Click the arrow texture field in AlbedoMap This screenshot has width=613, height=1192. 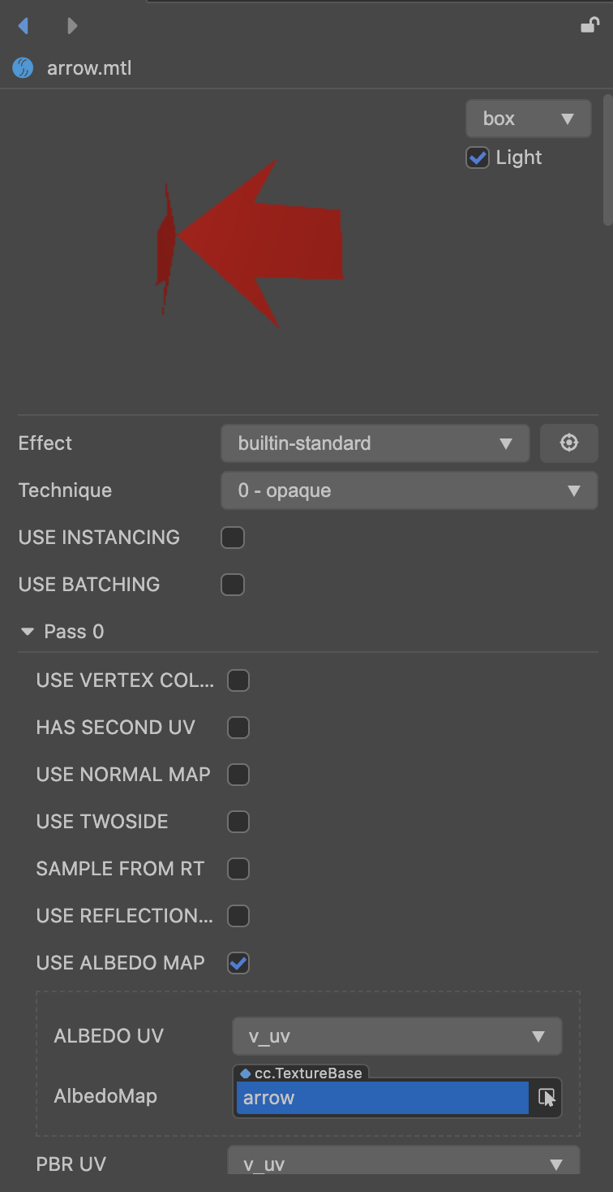pos(382,1098)
